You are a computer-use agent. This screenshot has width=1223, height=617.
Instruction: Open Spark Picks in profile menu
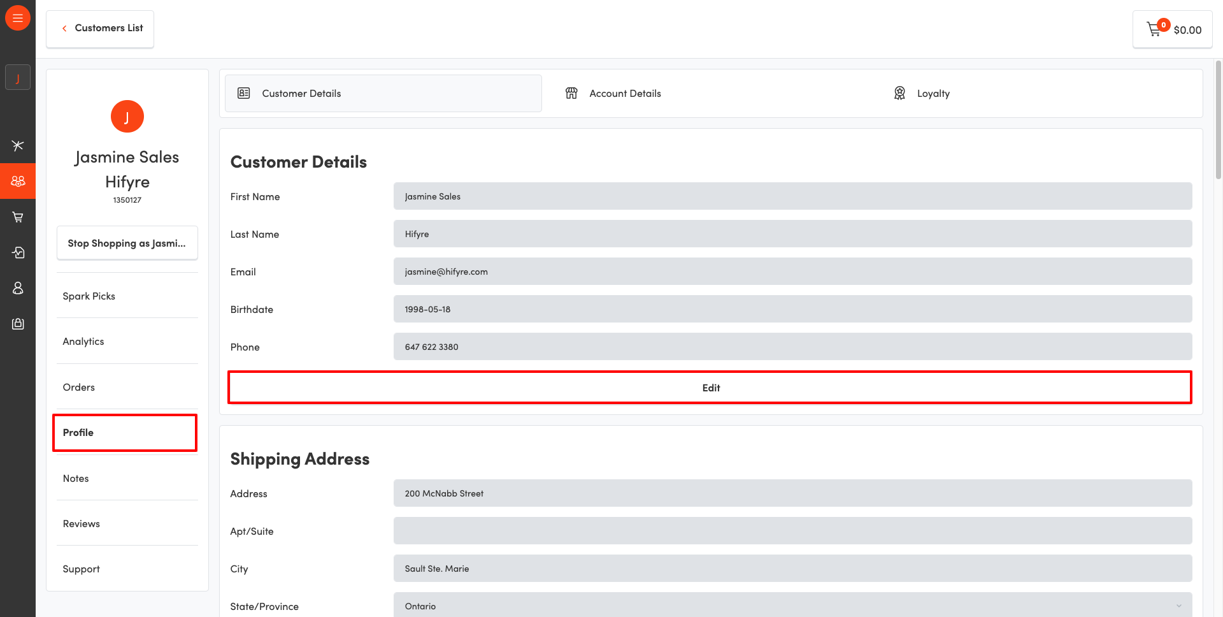pos(89,296)
